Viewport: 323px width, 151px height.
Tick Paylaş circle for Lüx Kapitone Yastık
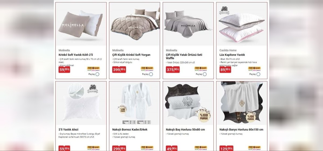tap(258, 74)
